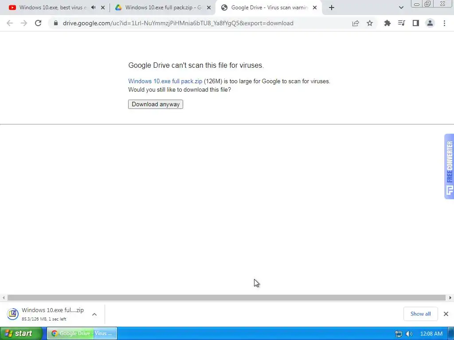Screen dimensions: 454x340
Task: Click the address bar URL
Action: [178, 23]
